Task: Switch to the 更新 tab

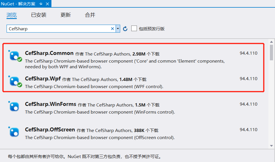Action: tap(65, 15)
